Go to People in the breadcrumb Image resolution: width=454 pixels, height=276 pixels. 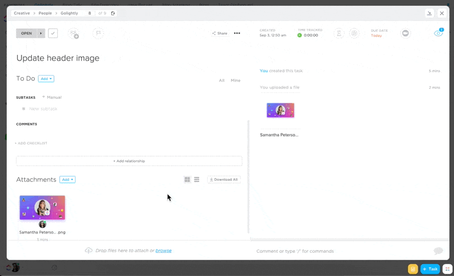click(45, 13)
